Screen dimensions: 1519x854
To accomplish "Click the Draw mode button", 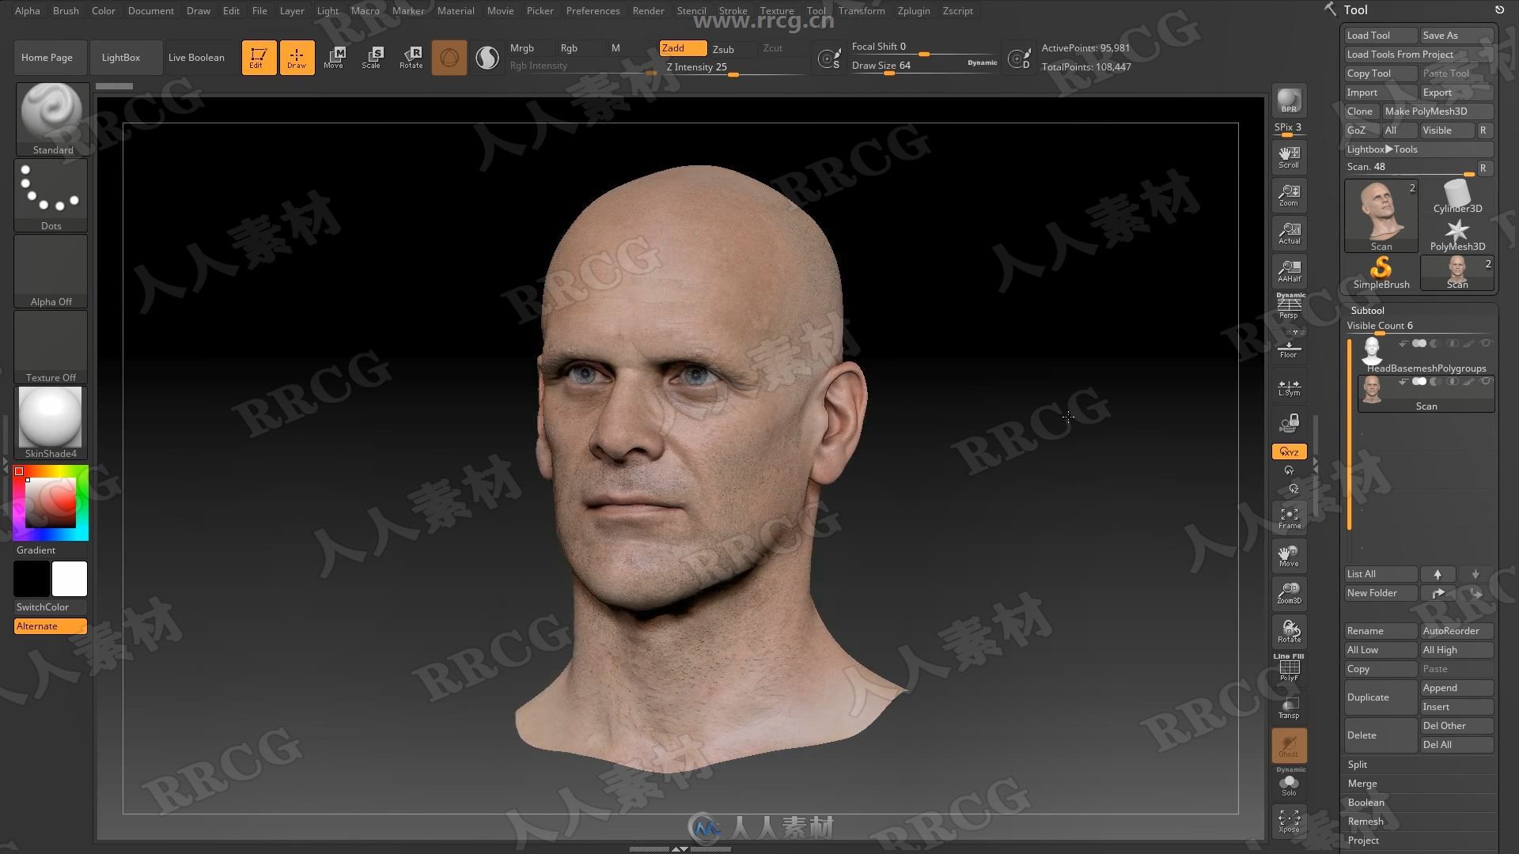I will pyautogui.click(x=295, y=56).
